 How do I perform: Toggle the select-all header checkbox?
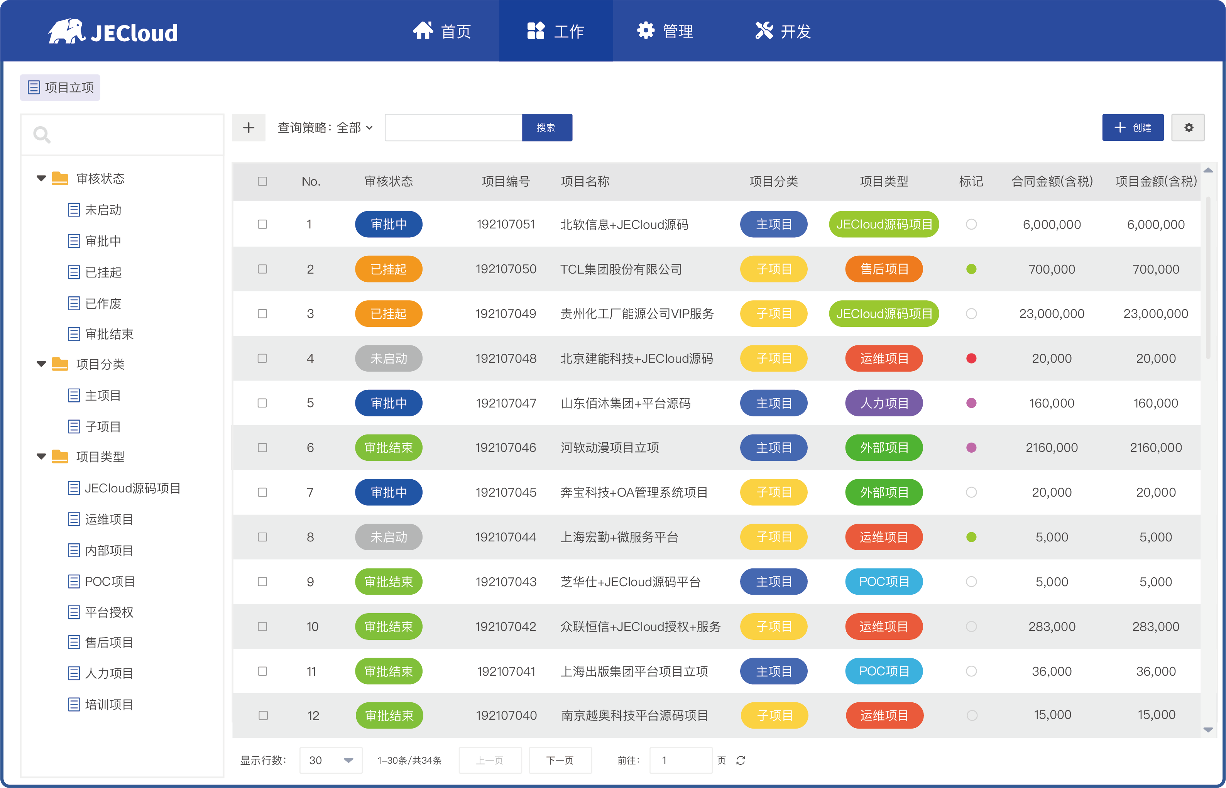tap(262, 181)
